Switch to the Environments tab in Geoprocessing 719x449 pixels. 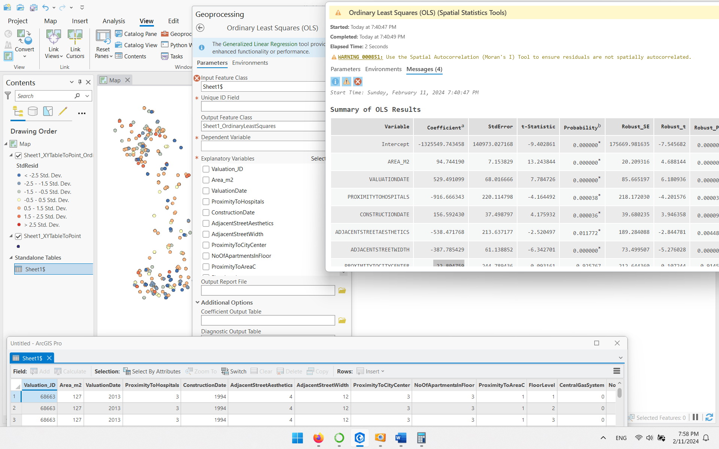coord(250,63)
